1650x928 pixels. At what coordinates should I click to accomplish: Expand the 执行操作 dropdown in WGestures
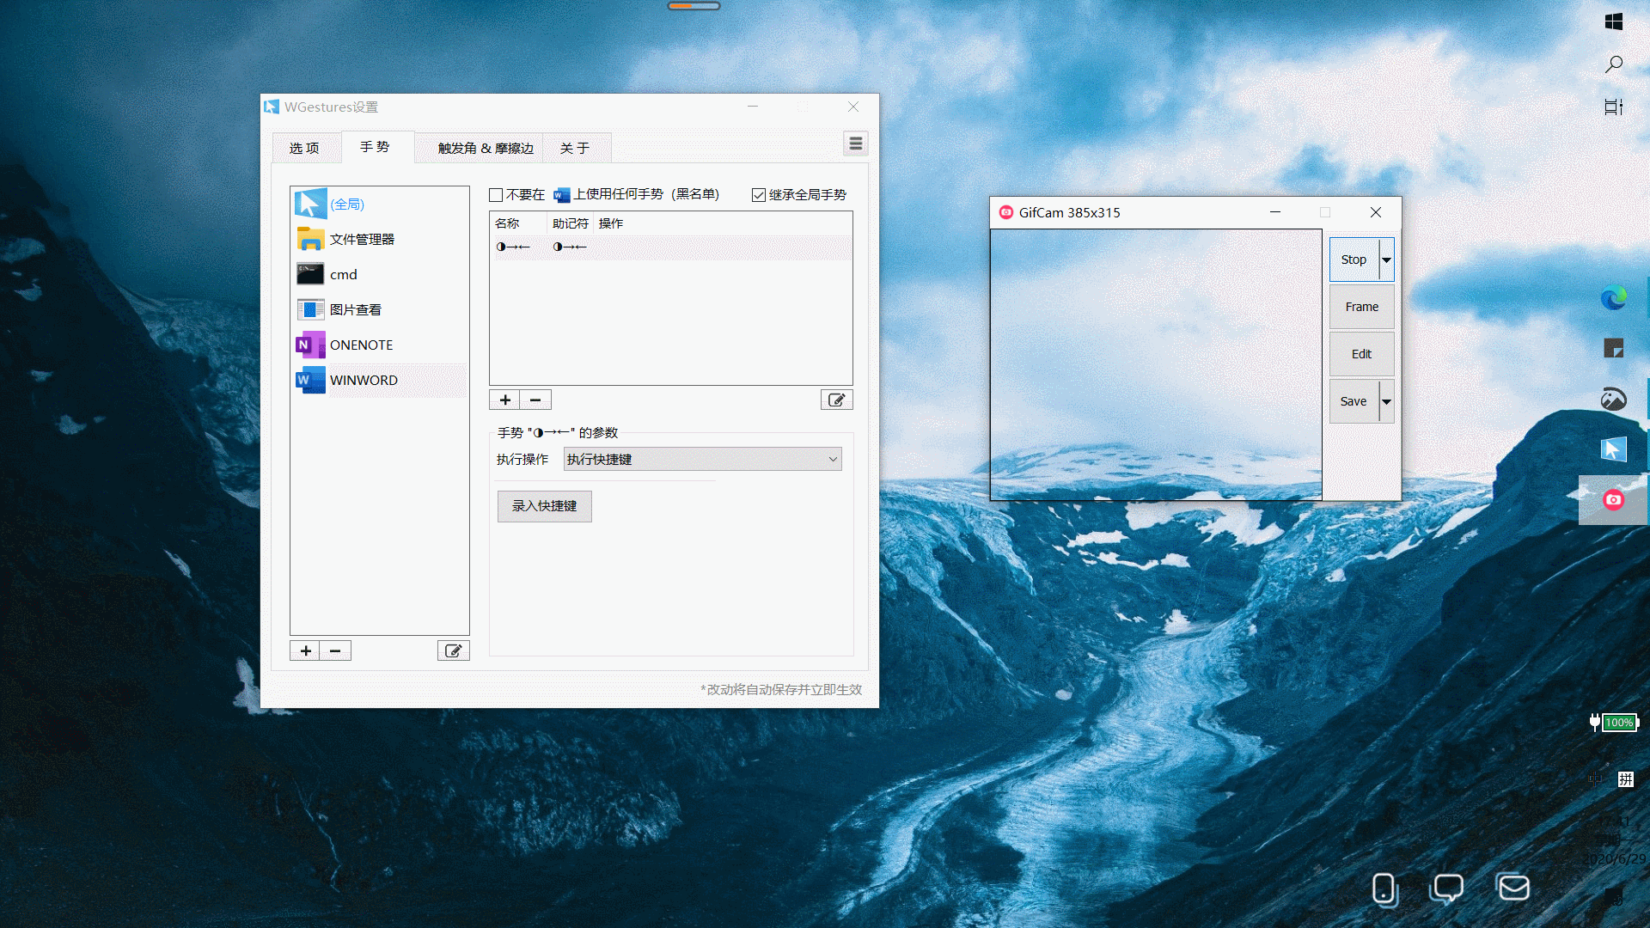tap(833, 459)
